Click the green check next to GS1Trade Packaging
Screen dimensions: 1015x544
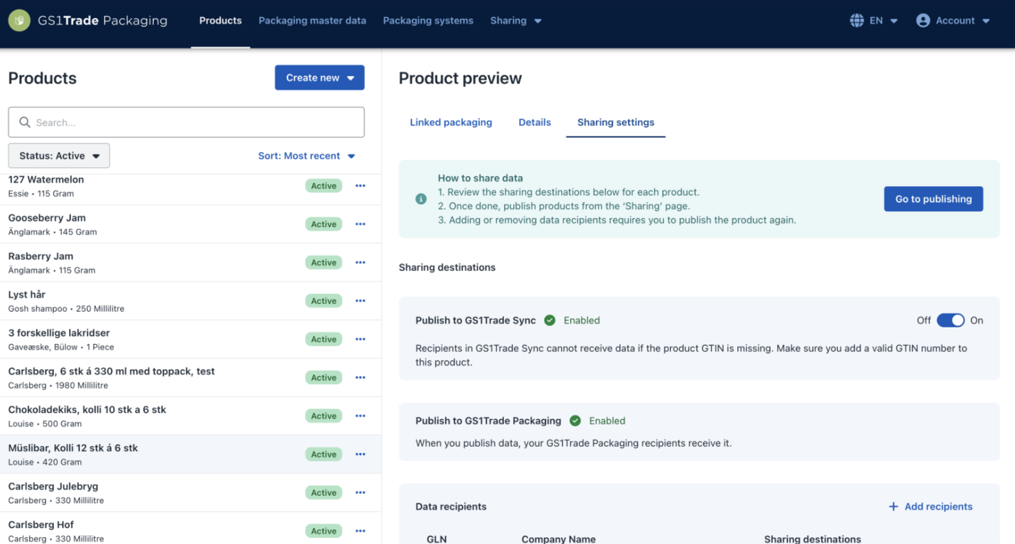pyautogui.click(x=575, y=421)
